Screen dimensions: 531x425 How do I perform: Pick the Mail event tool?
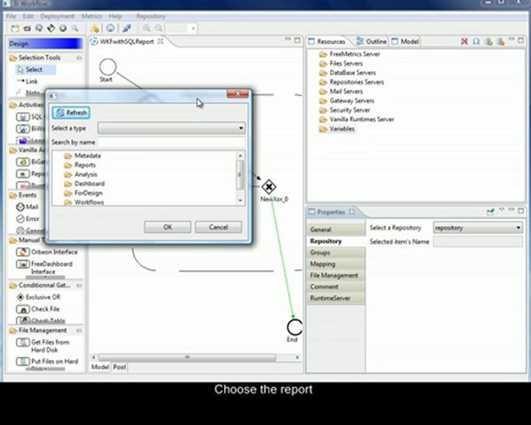pos(20,207)
